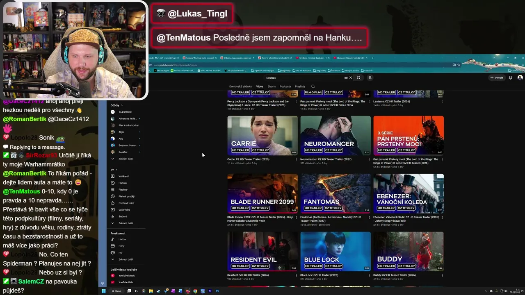Switch to Ebenezer Vánoční koleda browser tab
The image size is (525, 295).
pyautogui.click(x=351, y=58)
